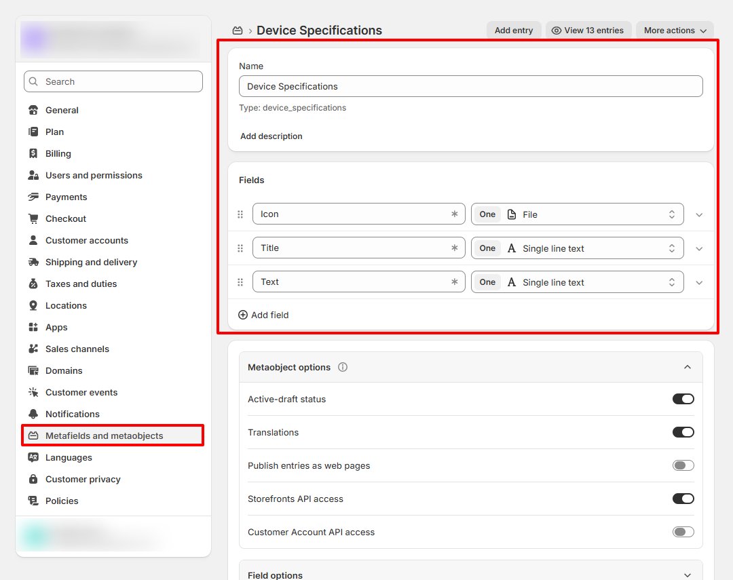Click Add description link
The width and height of the screenshot is (733, 580).
[x=271, y=136]
